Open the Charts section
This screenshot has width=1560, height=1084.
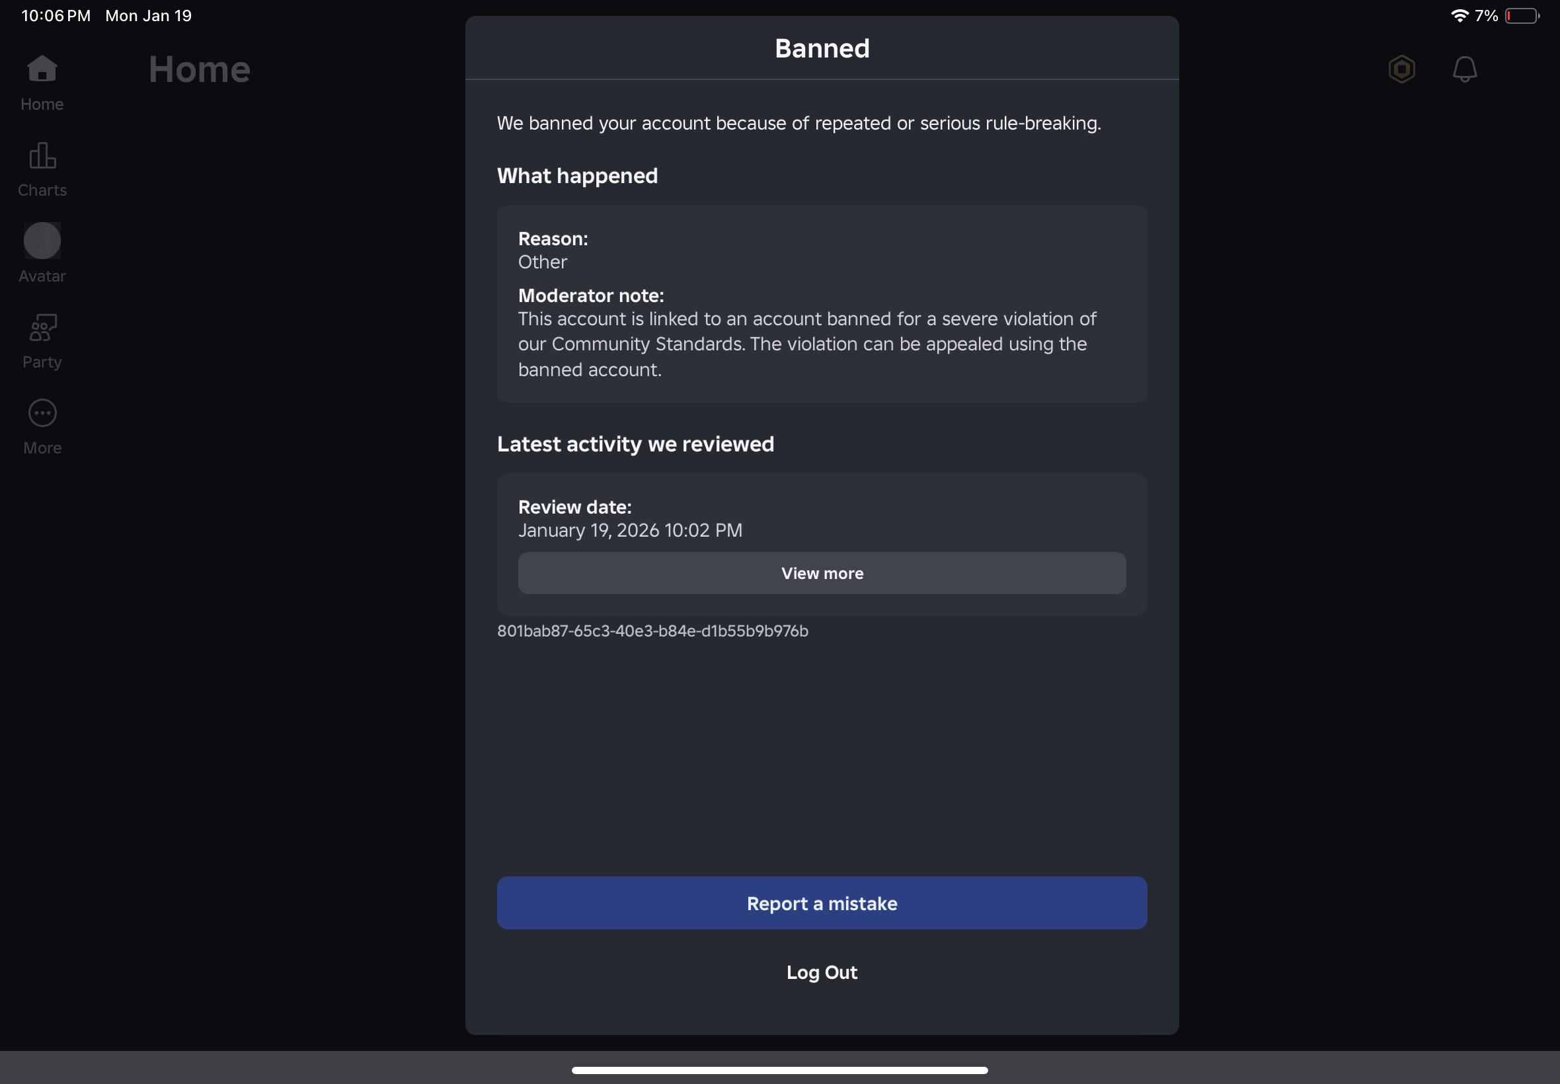click(42, 168)
